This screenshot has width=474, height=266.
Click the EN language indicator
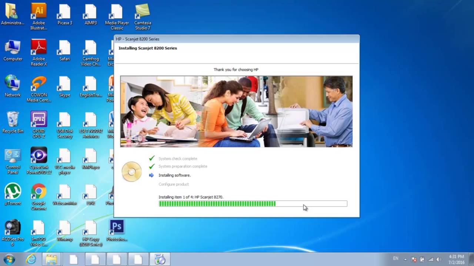click(x=396, y=259)
